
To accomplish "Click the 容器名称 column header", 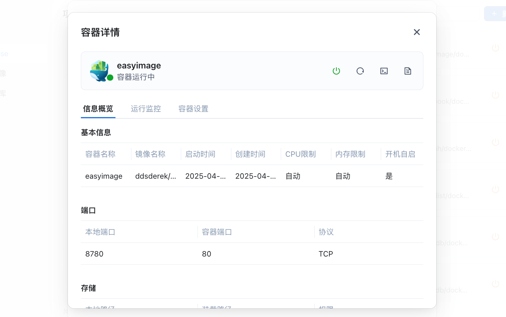I will click(x=100, y=154).
